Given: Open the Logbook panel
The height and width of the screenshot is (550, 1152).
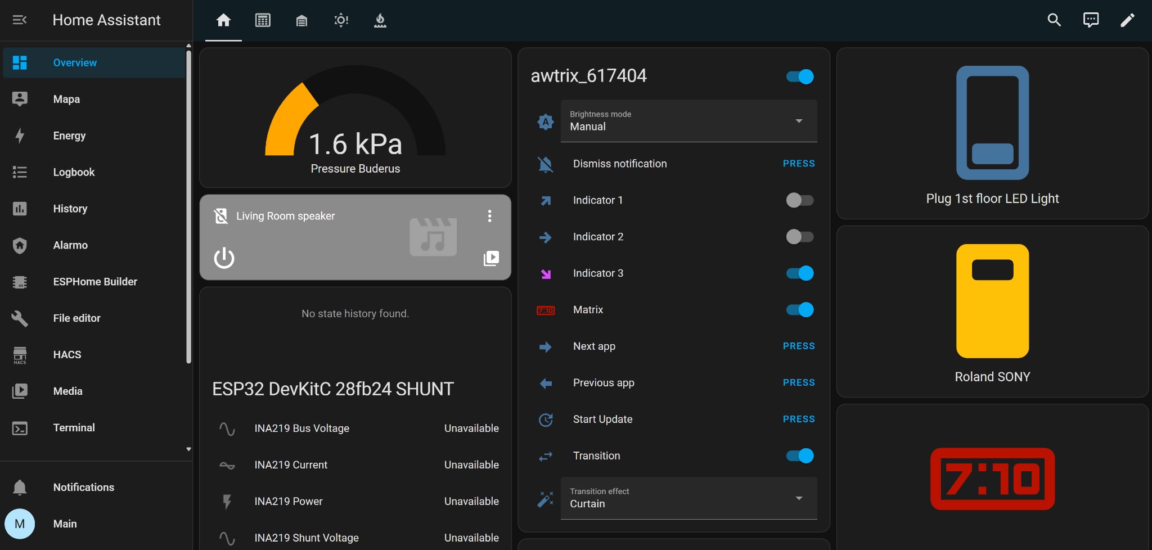Looking at the screenshot, I should 94,172.
